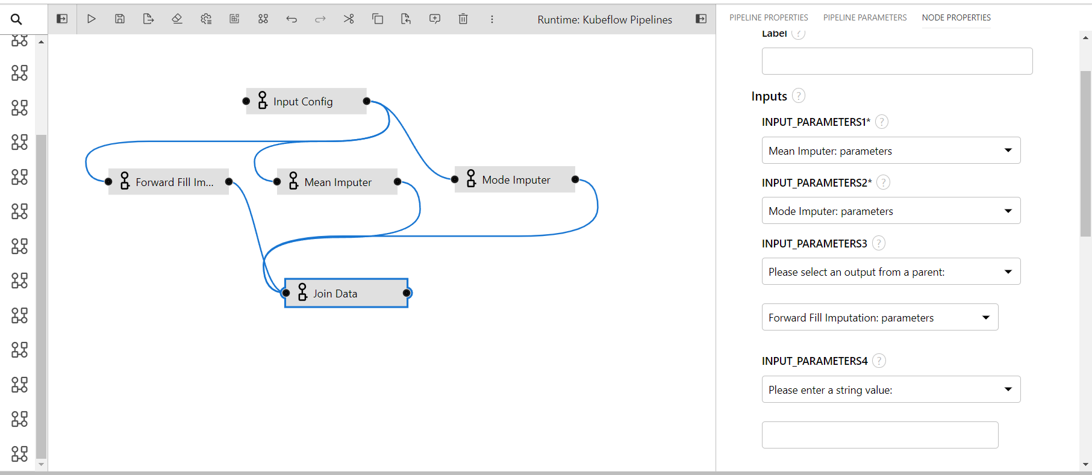Select the Join Data node

[x=346, y=293]
